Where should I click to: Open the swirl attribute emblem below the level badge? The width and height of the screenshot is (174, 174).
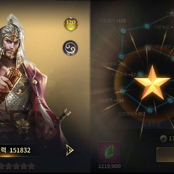[70, 48]
